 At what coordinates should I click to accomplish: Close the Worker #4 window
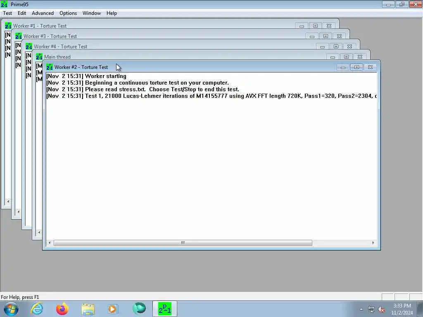tap(349, 47)
